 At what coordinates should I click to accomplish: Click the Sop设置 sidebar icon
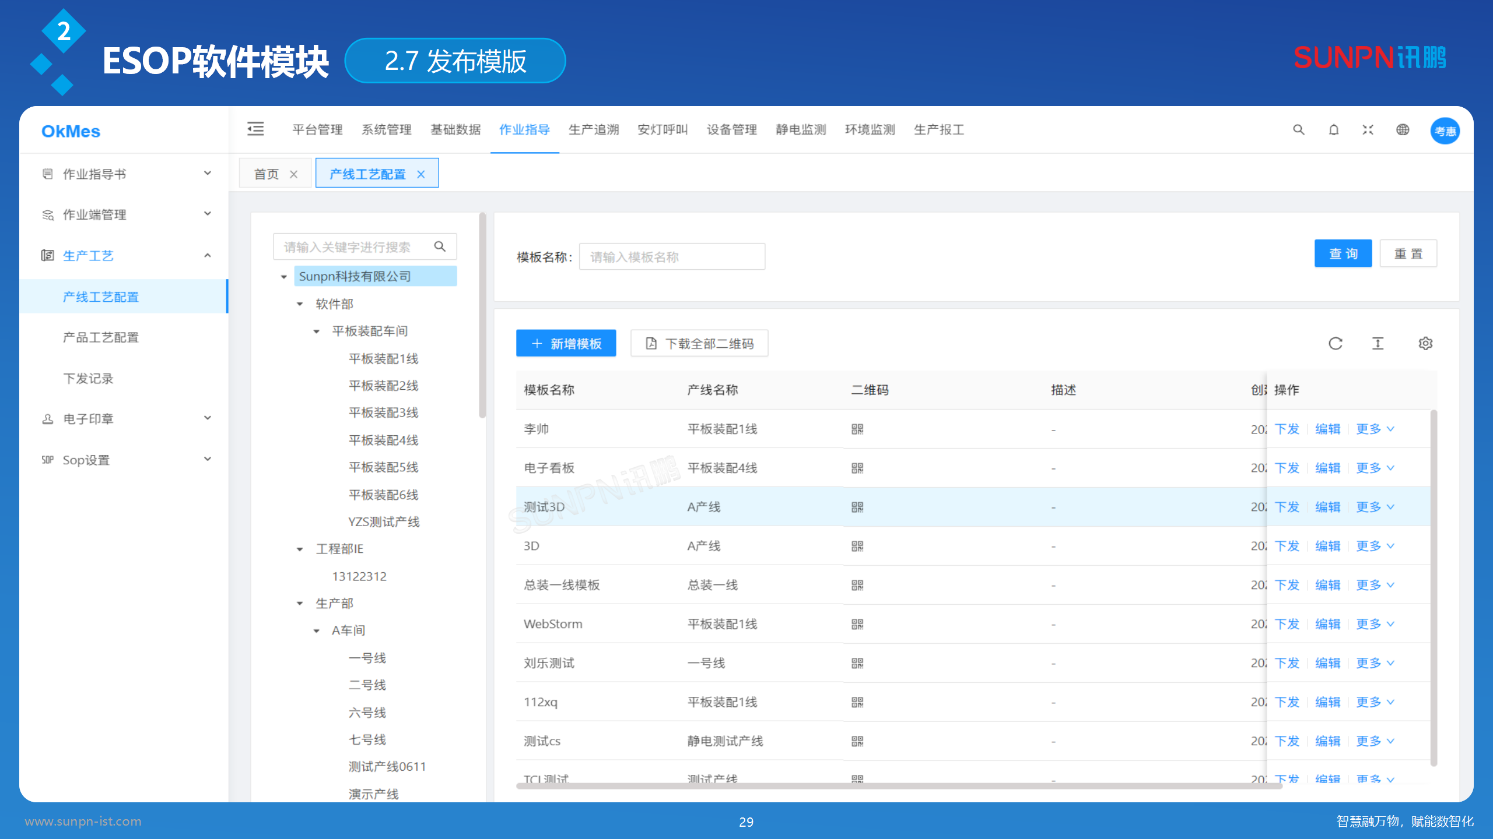(47, 459)
